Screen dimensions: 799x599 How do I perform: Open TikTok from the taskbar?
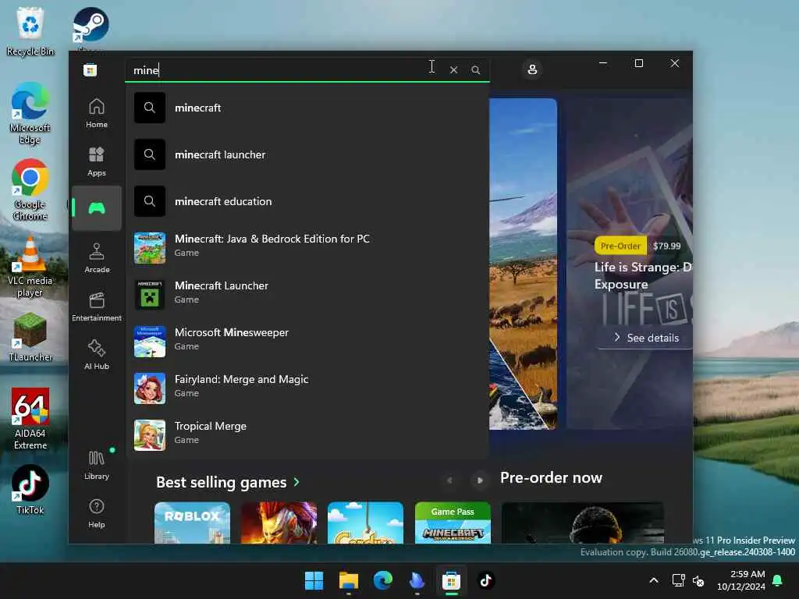pyautogui.click(x=485, y=580)
